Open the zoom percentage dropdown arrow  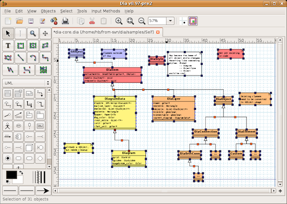click(x=170, y=21)
